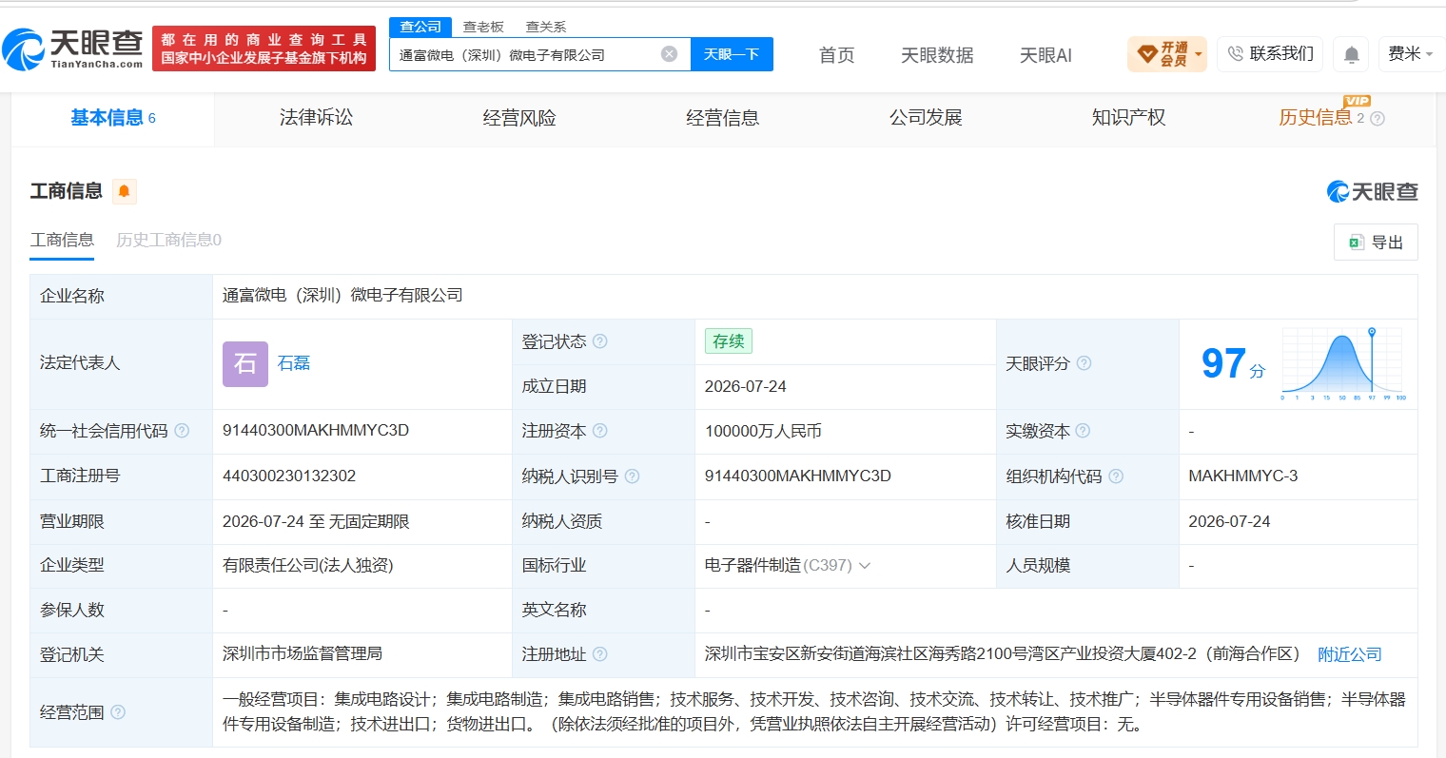Expand the 开通会员 dropdown arrow

click(1199, 54)
